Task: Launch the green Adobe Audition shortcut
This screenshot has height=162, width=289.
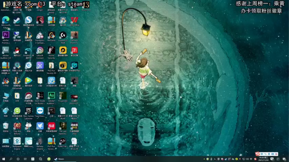Action: tap(51, 96)
